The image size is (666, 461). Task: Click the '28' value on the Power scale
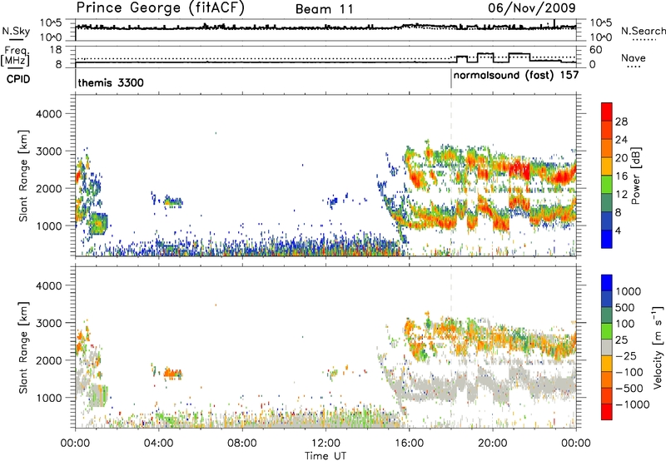click(621, 121)
